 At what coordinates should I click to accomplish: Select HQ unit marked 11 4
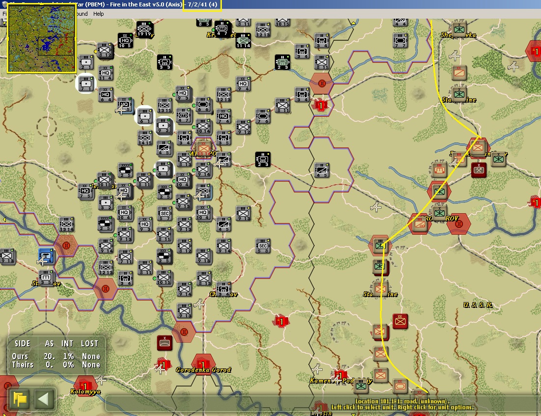[106, 73]
